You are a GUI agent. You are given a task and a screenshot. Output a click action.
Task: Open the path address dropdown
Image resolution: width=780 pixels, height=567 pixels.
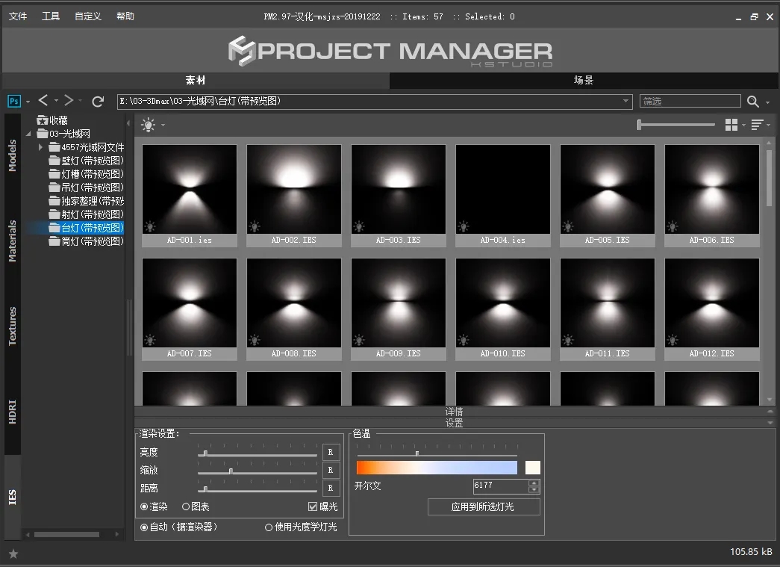click(626, 102)
